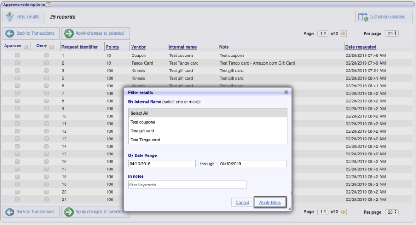
Task: Click vendor cell 'Coupon'
Action: (x=139, y=55)
